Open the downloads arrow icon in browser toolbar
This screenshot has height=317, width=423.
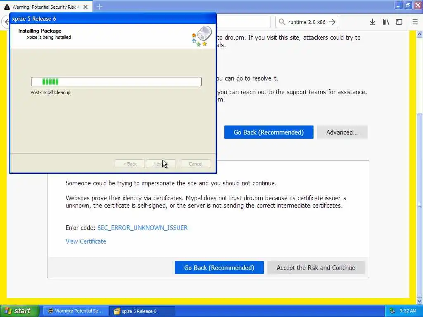[x=372, y=22]
